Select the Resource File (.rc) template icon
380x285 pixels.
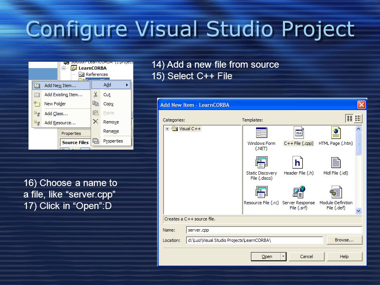[261, 192]
